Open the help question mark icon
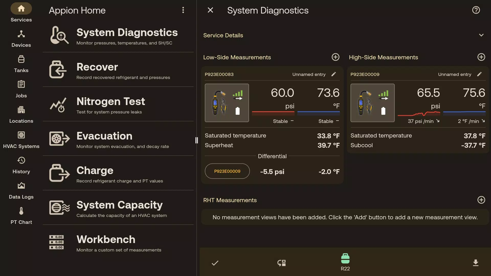Image resolution: width=491 pixels, height=276 pixels. [476, 10]
